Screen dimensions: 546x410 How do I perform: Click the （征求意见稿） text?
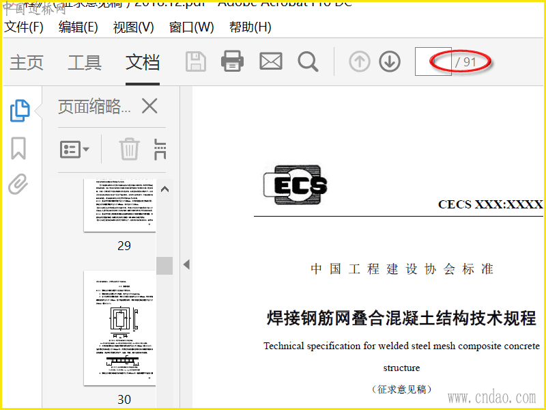click(x=401, y=389)
